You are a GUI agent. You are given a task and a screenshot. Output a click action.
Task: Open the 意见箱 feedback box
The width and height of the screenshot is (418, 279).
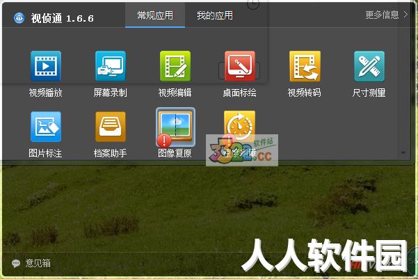coord(38,263)
